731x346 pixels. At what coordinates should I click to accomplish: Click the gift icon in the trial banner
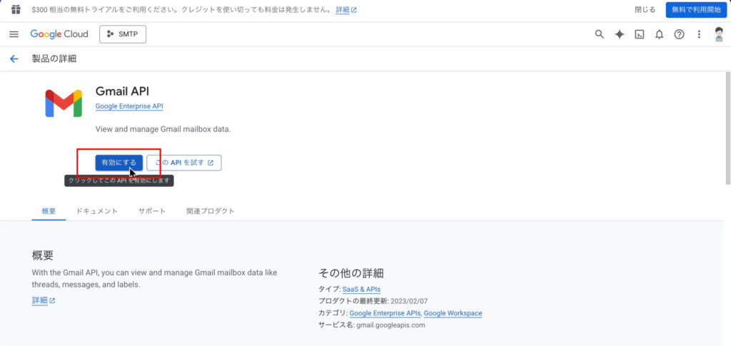tap(16, 9)
